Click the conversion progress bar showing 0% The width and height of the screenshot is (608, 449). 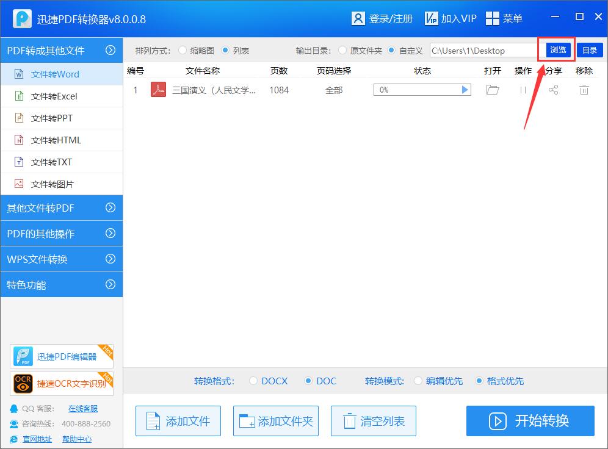click(421, 90)
